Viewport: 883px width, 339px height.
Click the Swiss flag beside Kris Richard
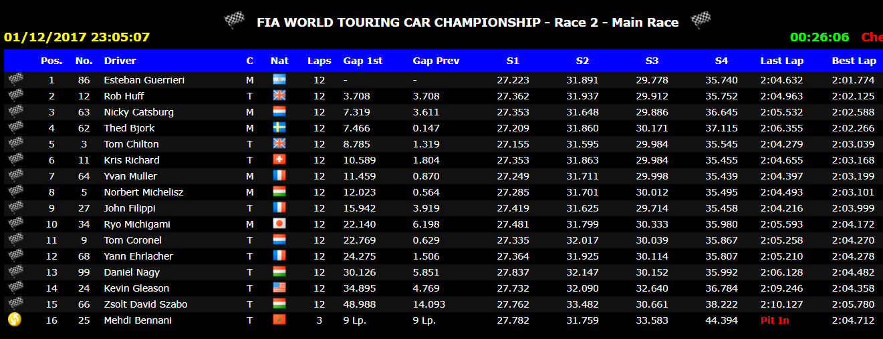pos(279,160)
